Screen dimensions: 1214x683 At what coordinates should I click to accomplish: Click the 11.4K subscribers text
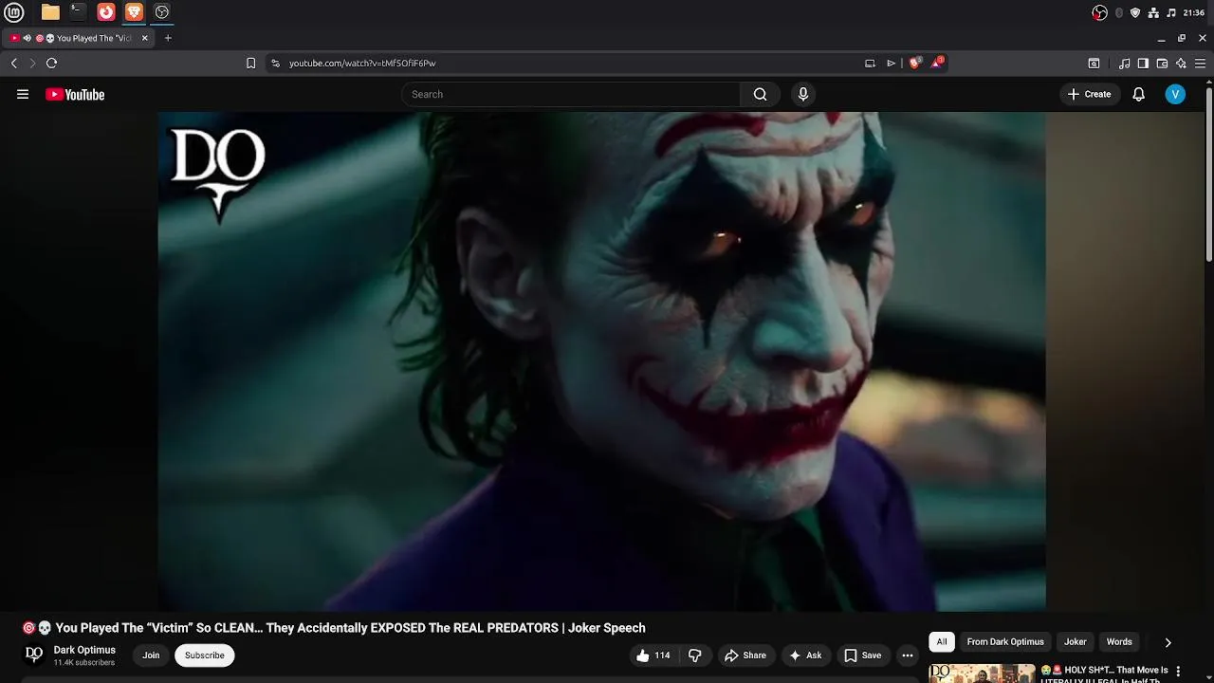tap(84, 663)
